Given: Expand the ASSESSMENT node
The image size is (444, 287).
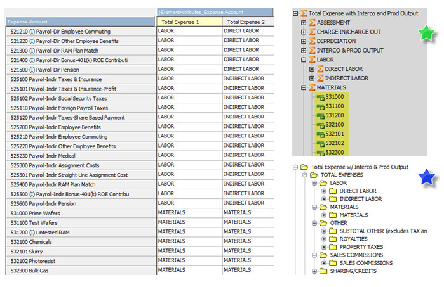Looking at the screenshot, I should point(304,23).
